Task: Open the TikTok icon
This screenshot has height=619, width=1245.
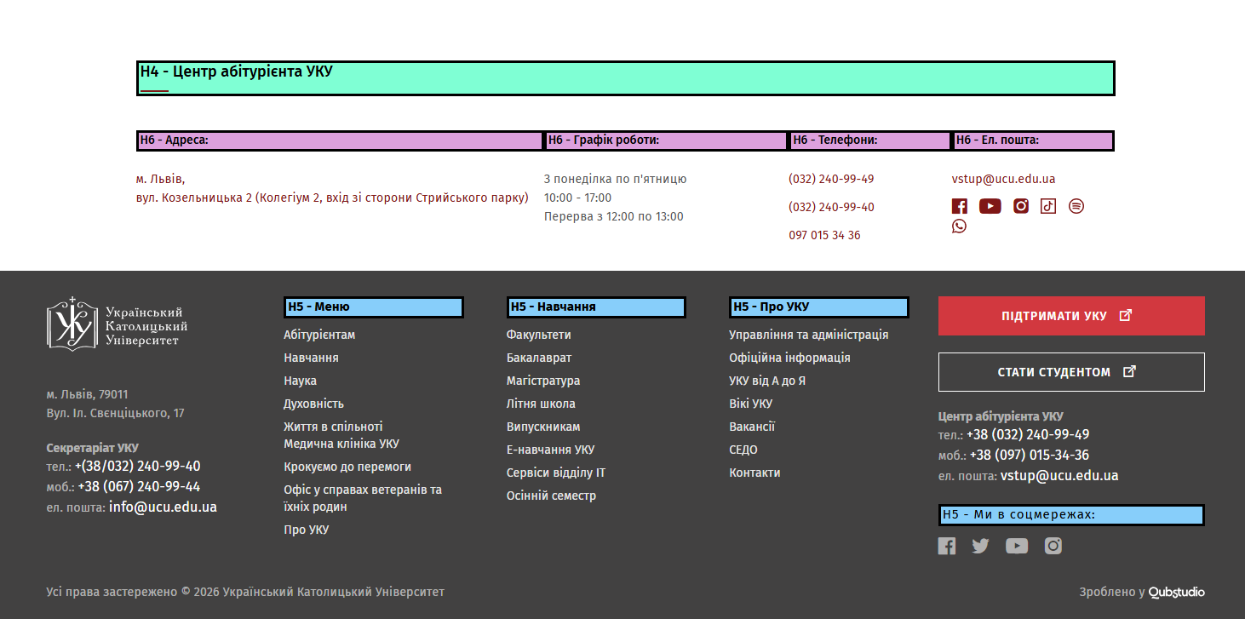Action: (1048, 206)
